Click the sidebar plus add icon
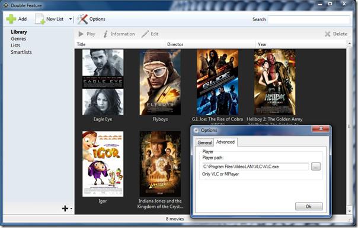The width and height of the screenshot is (358, 228). (65, 209)
